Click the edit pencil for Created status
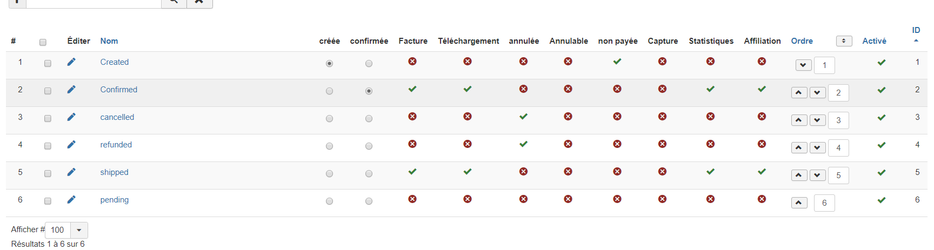This screenshot has height=250, width=934. pyautogui.click(x=71, y=62)
